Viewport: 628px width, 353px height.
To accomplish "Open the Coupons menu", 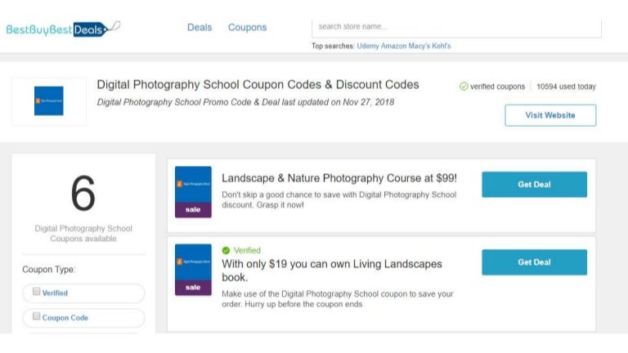I will [x=247, y=28].
